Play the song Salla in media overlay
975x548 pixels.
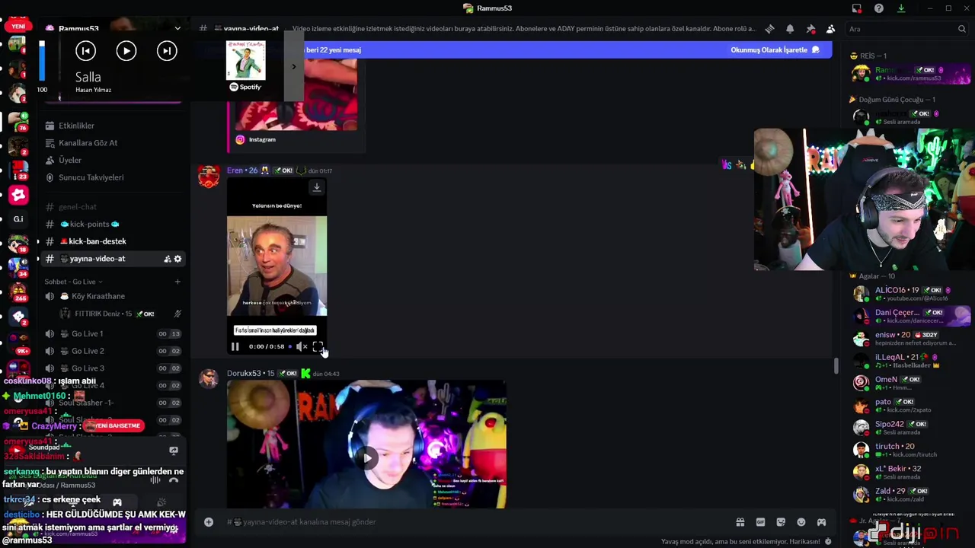[x=126, y=51]
